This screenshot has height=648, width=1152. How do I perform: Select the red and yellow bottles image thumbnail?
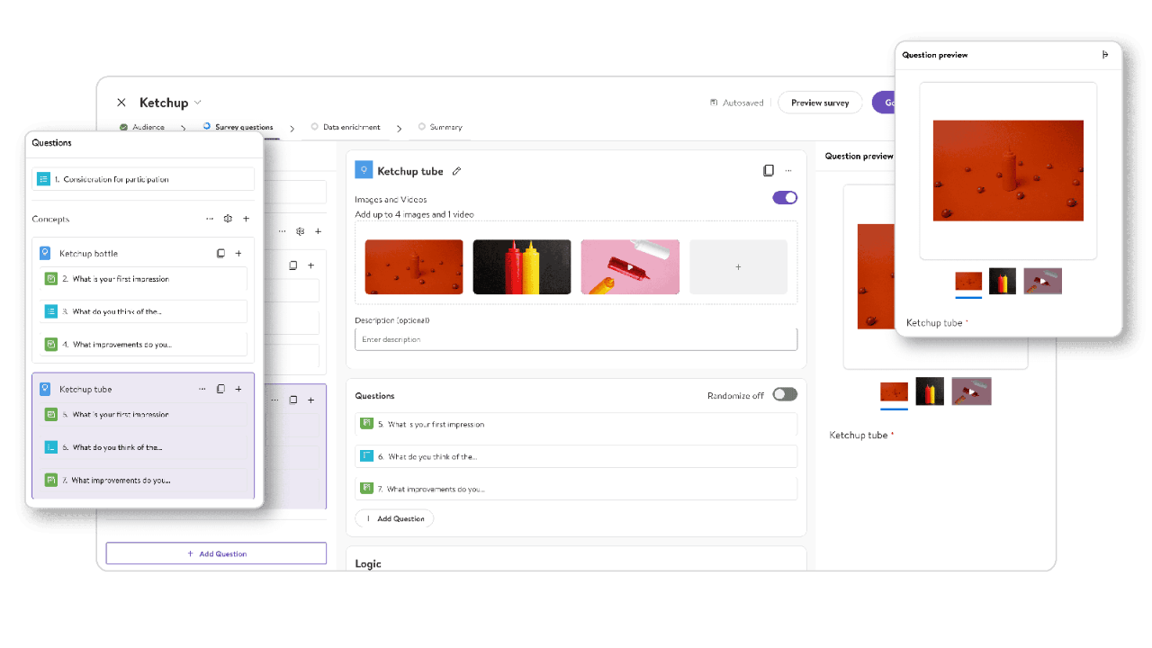pyautogui.click(x=522, y=266)
